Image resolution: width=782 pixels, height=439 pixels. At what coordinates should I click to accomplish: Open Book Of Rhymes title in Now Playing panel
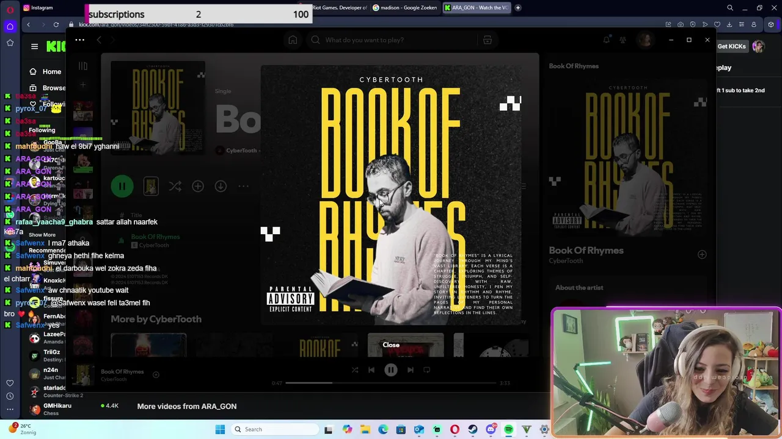click(586, 250)
